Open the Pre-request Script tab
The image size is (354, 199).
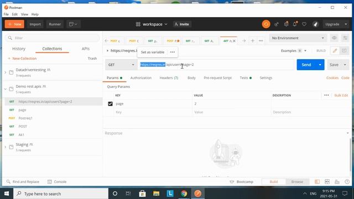tap(217, 78)
